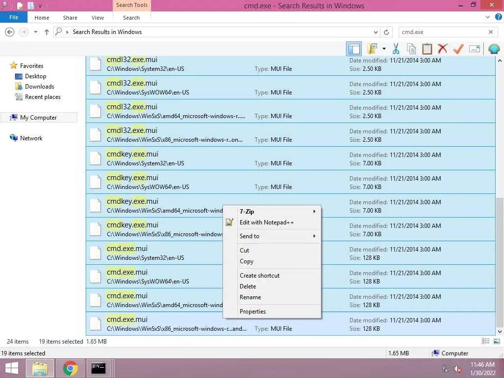Viewport: 504px width, 378px height.
Task: Expand the ribbon with the chevron
Action: point(488,17)
